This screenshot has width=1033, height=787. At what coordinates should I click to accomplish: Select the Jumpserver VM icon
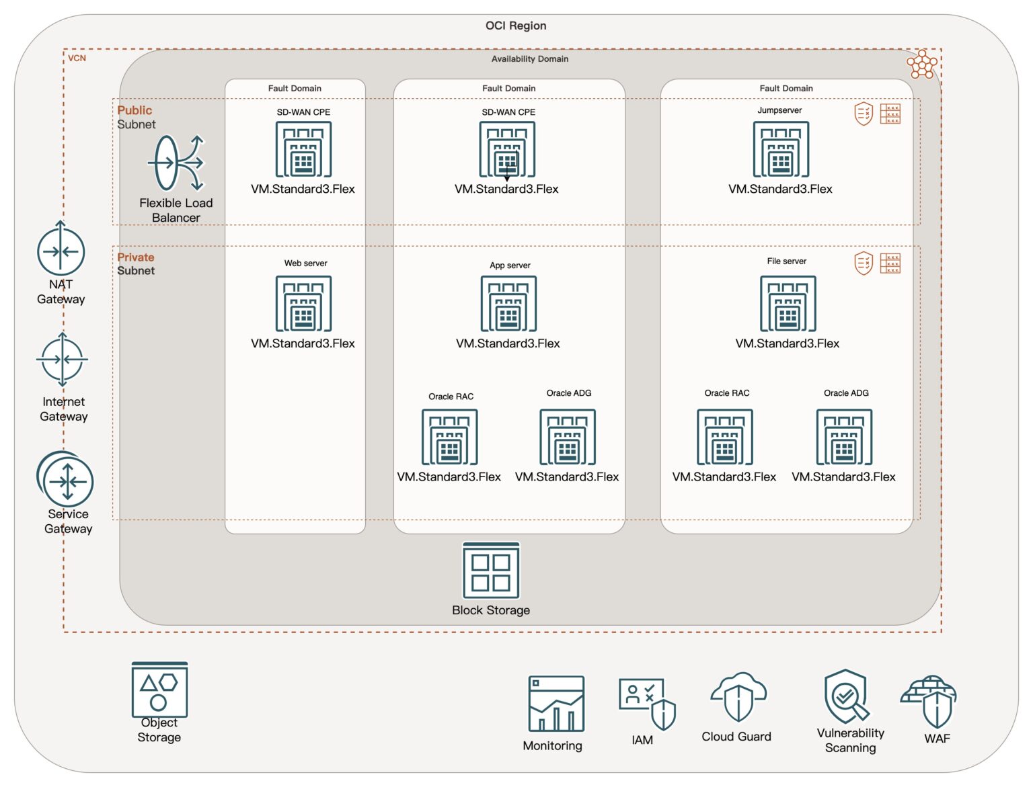781,149
